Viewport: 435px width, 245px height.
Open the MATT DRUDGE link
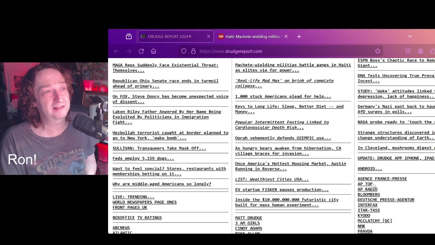tap(248, 218)
